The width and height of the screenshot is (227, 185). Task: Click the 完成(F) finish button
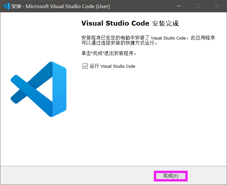170,176
